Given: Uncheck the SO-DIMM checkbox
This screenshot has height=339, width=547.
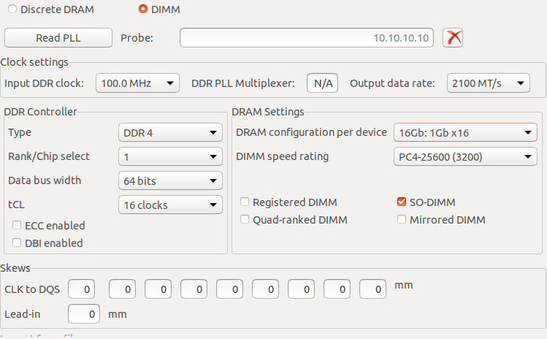Looking at the screenshot, I should tap(402, 202).
